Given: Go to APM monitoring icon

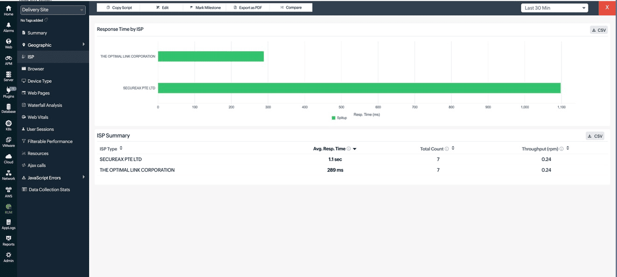Looking at the screenshot, I should pyautogui.click(x=8, y=60).
